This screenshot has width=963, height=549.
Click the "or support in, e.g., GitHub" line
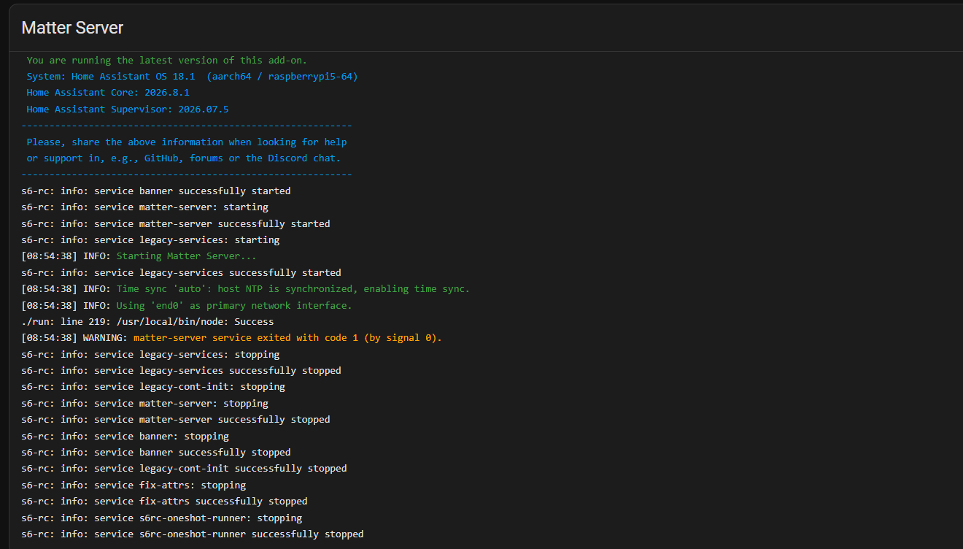click(x=184, y=158)
